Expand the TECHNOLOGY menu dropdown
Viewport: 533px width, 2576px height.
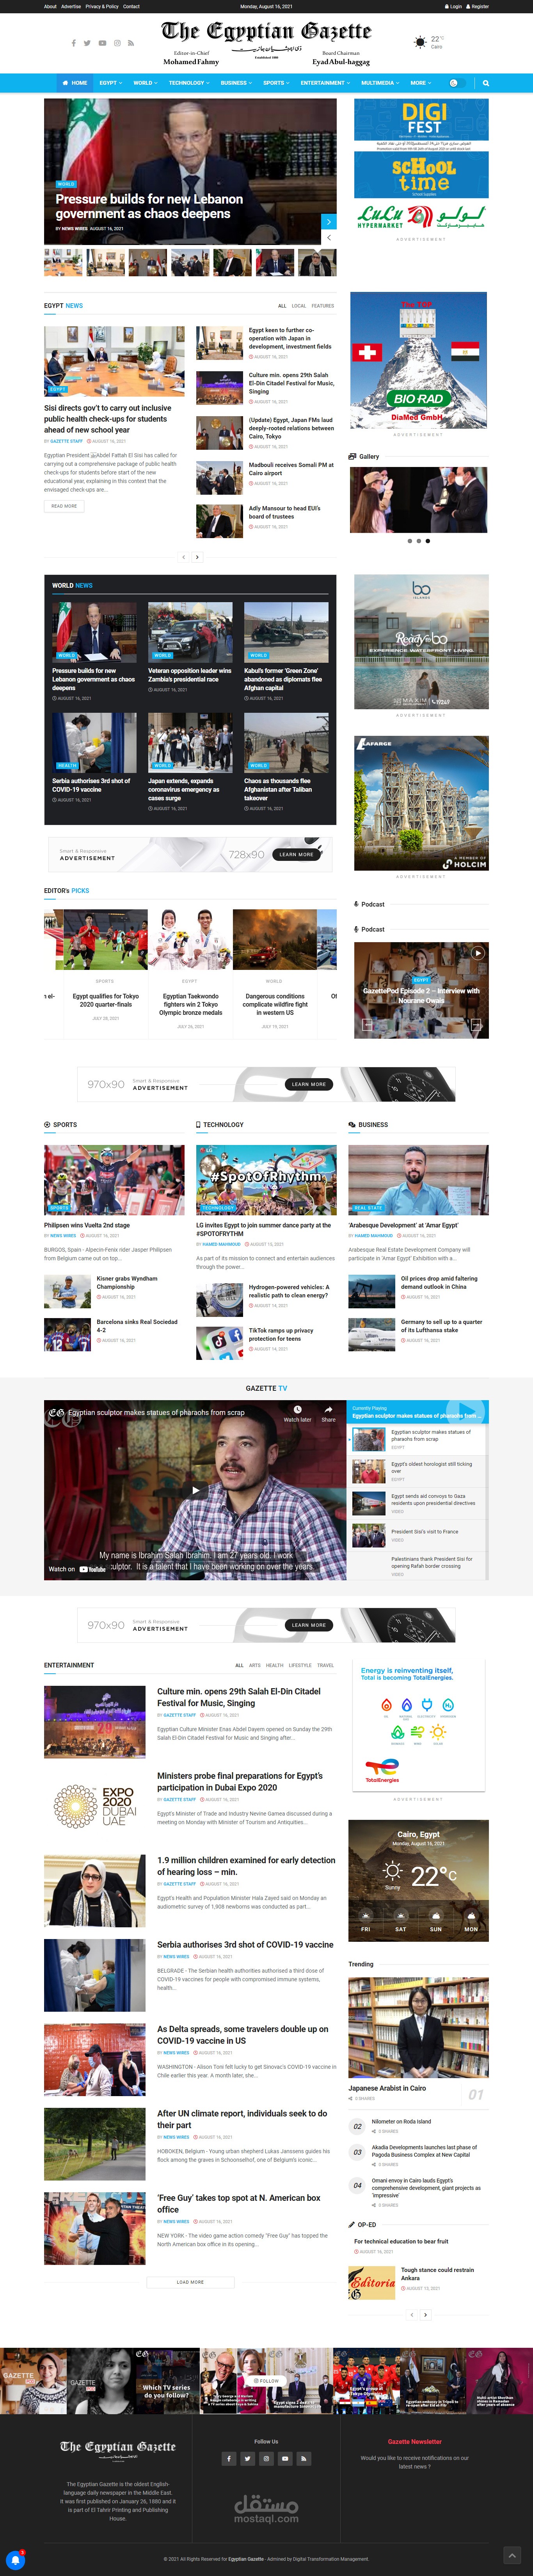point(188,83)
